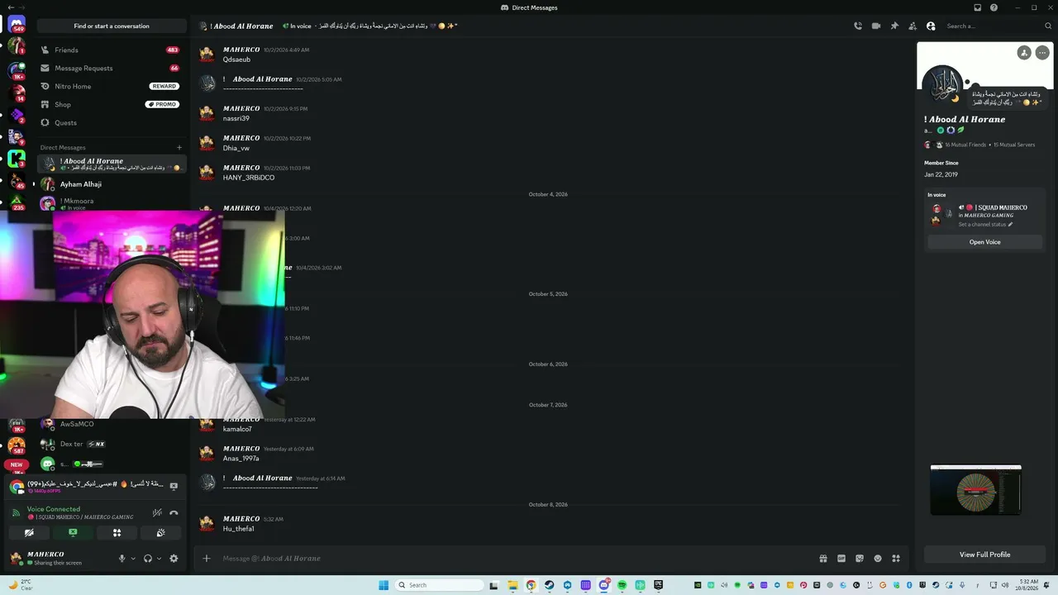Image resolution: width=1058 pixels, height=595 pixels.
Task: Mute your microphone
Action: pyautogui.click(x=122, y=559)
